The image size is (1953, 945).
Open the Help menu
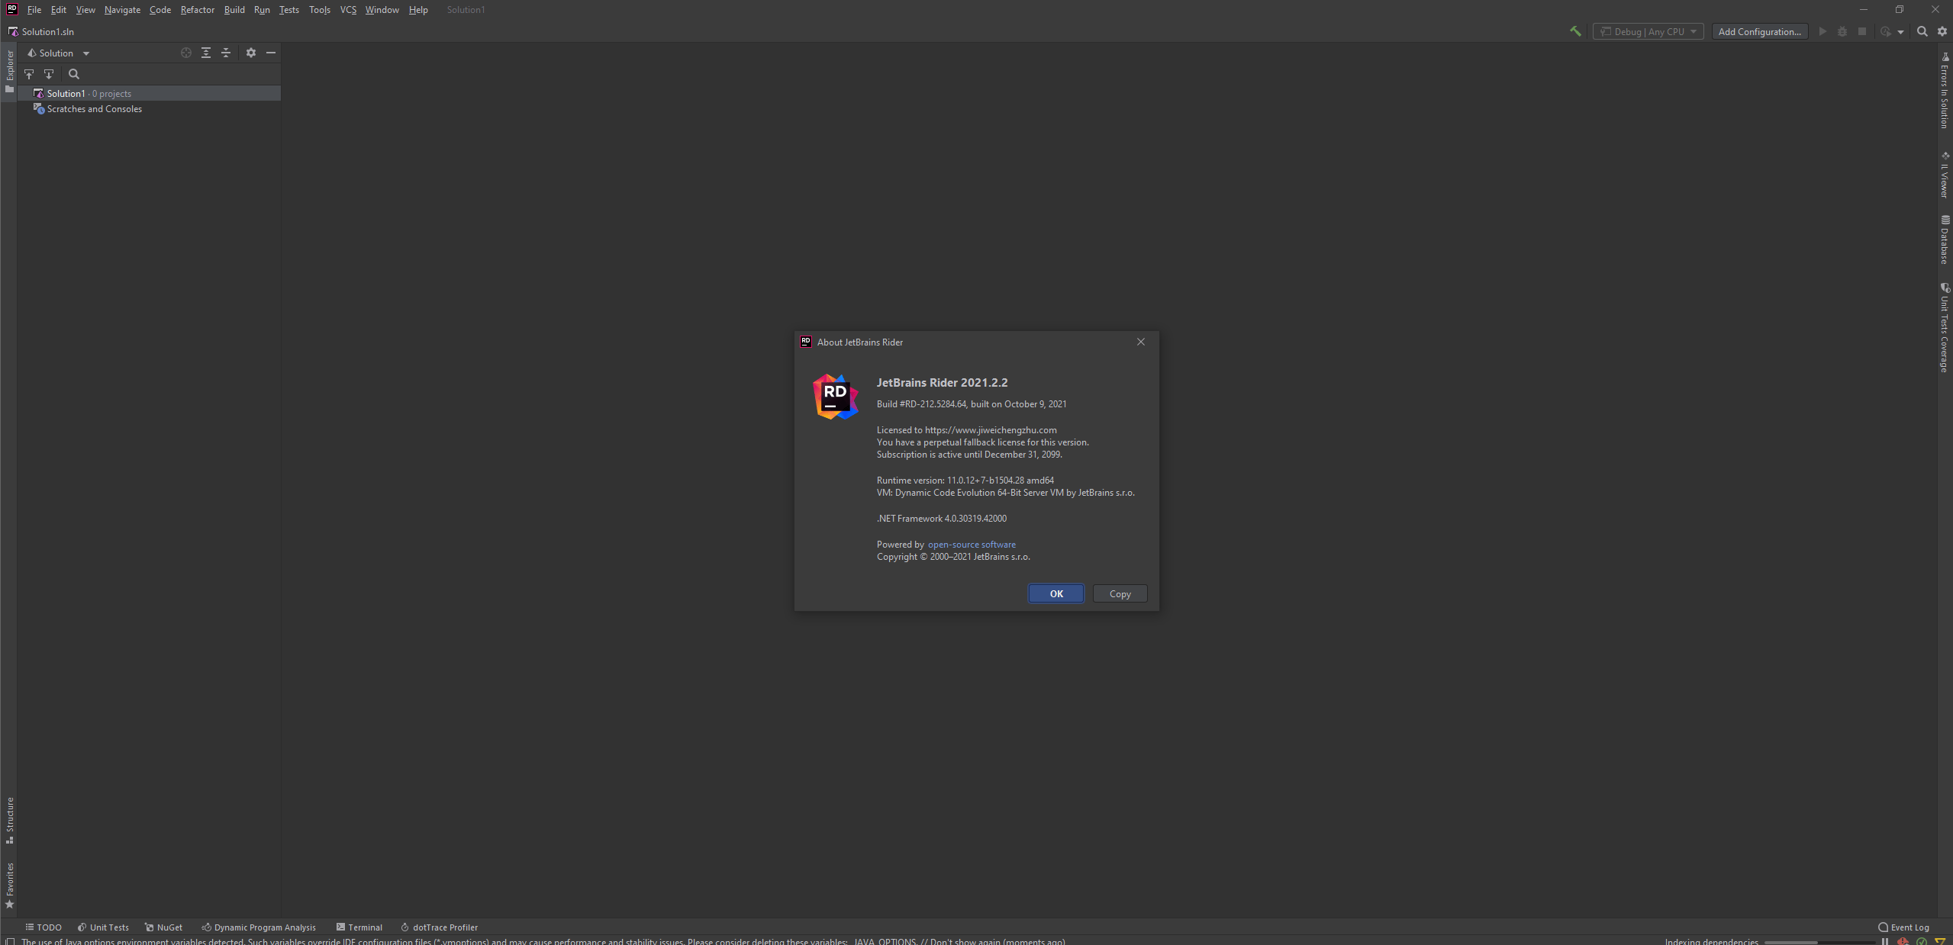click(418, 10)
